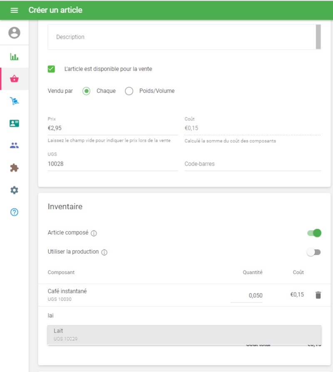Select the 'Poids/Volume' radio button
This screenshot has height=372, width=333.
tap(129, 91)
